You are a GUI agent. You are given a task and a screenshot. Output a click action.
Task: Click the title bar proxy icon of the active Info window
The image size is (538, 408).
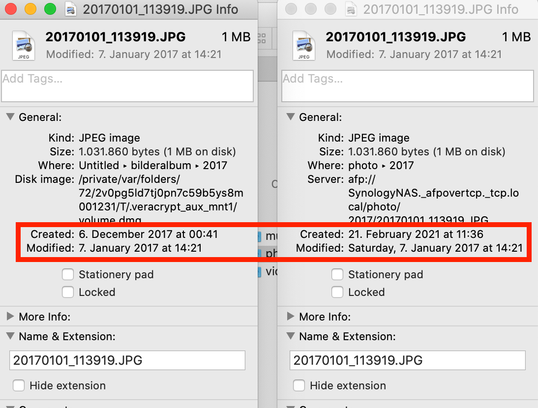tap(71, 9)
